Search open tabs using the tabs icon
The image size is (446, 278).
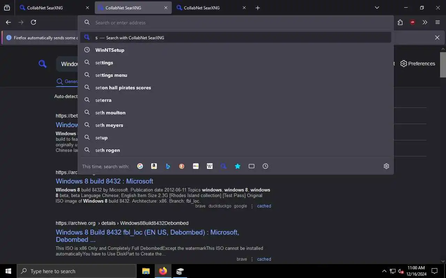(252, 166)
